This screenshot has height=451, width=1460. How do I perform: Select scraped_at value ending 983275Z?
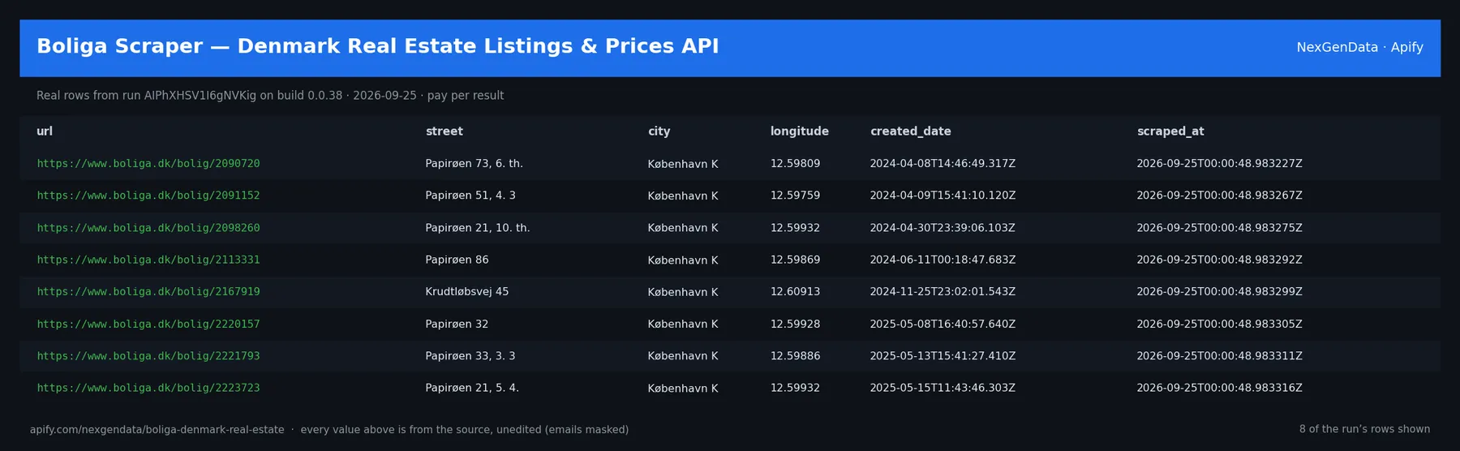coord(1220,228)
